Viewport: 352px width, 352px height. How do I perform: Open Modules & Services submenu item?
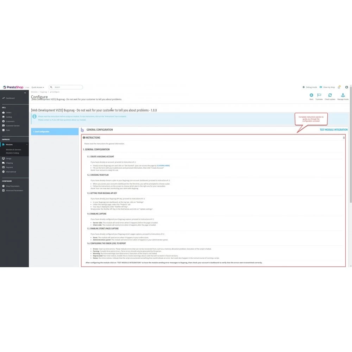pos(13,150)
